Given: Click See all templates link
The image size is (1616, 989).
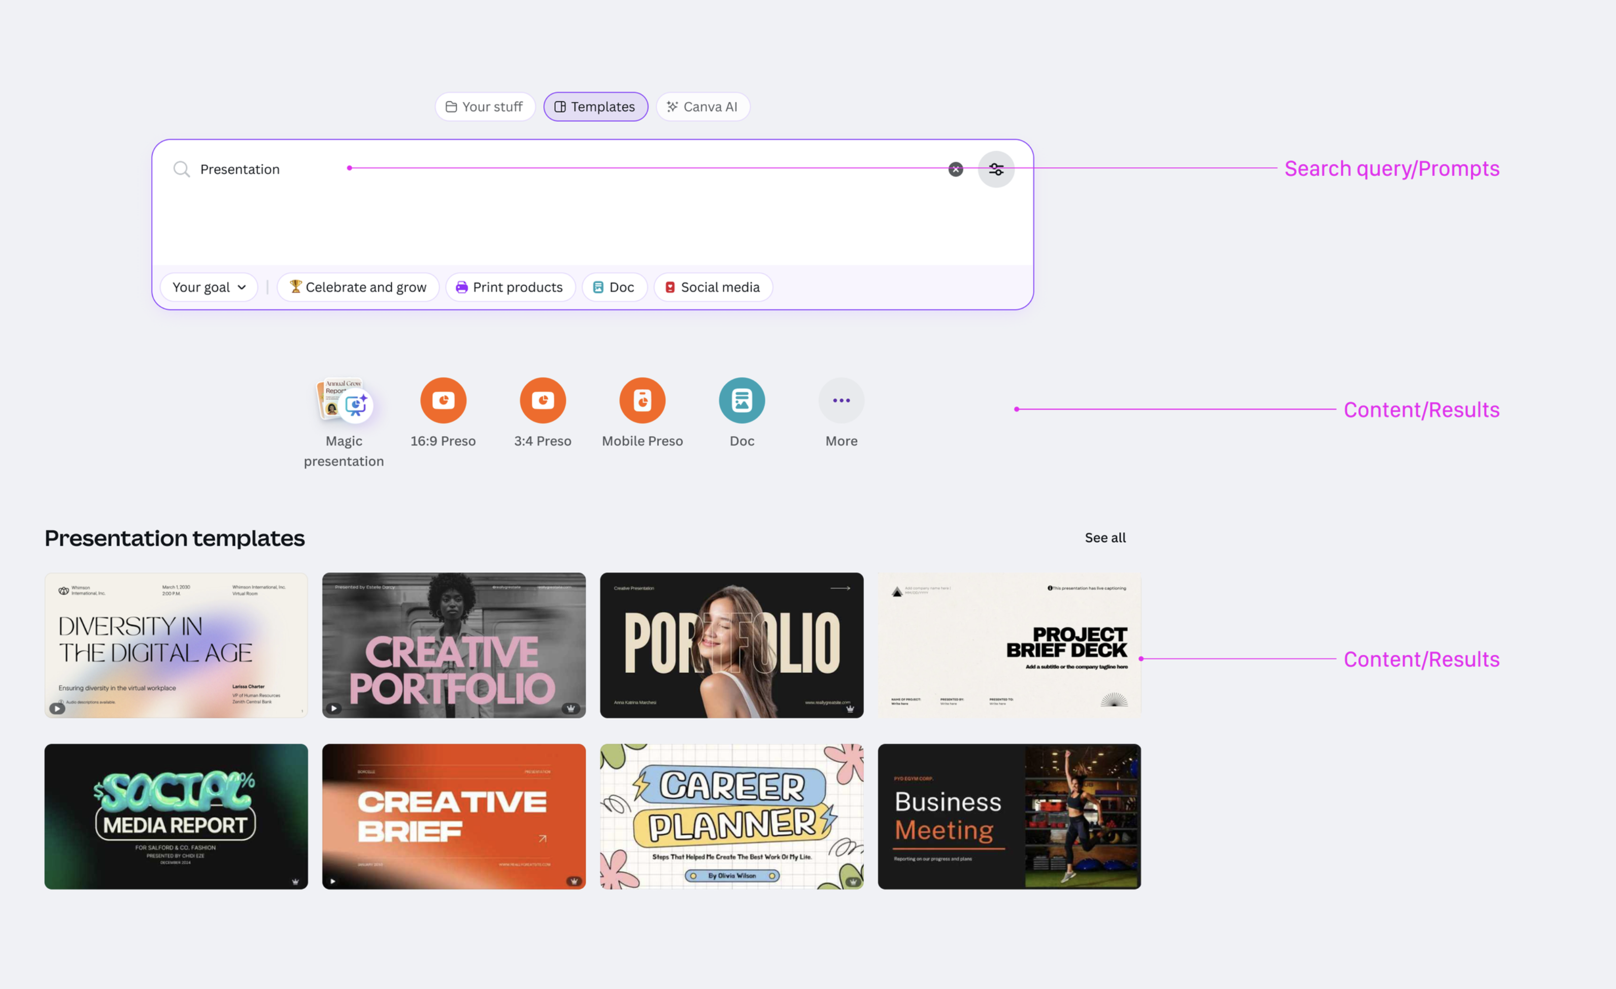Looking at the screenshot, I should pos(1104,538).
